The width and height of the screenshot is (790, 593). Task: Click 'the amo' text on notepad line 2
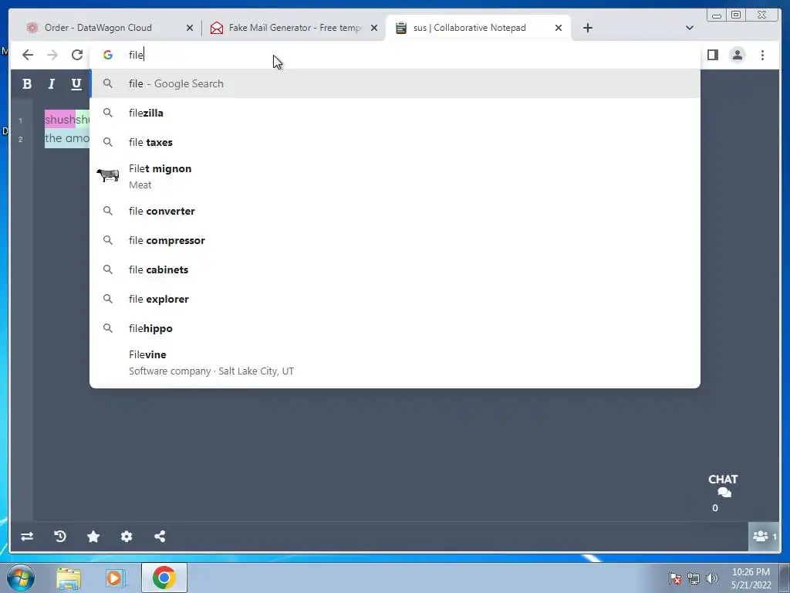67,138
